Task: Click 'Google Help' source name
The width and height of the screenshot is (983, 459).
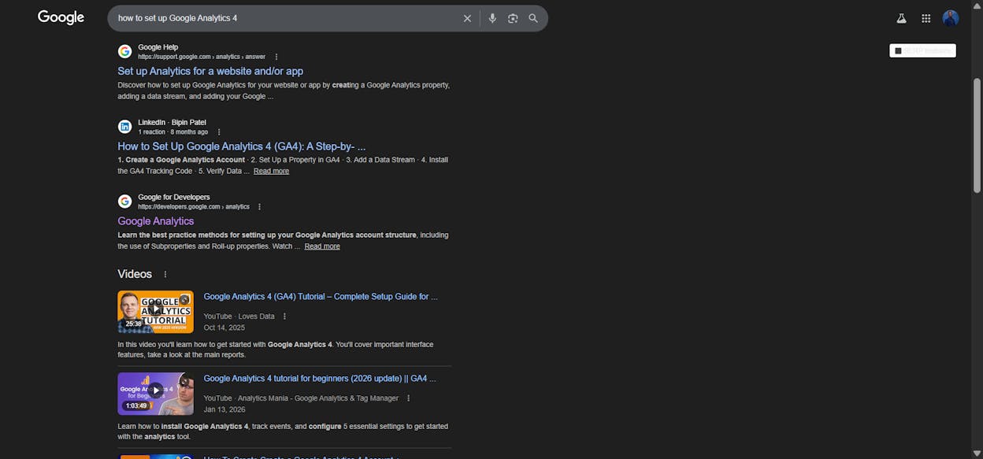Action: click(158, 47)
